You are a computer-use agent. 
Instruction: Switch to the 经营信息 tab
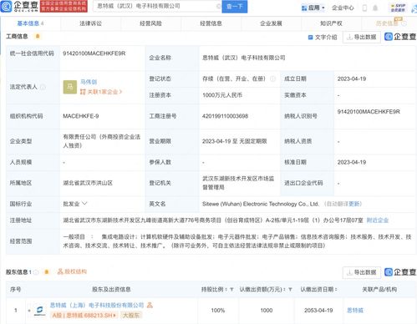pos(211,23)
